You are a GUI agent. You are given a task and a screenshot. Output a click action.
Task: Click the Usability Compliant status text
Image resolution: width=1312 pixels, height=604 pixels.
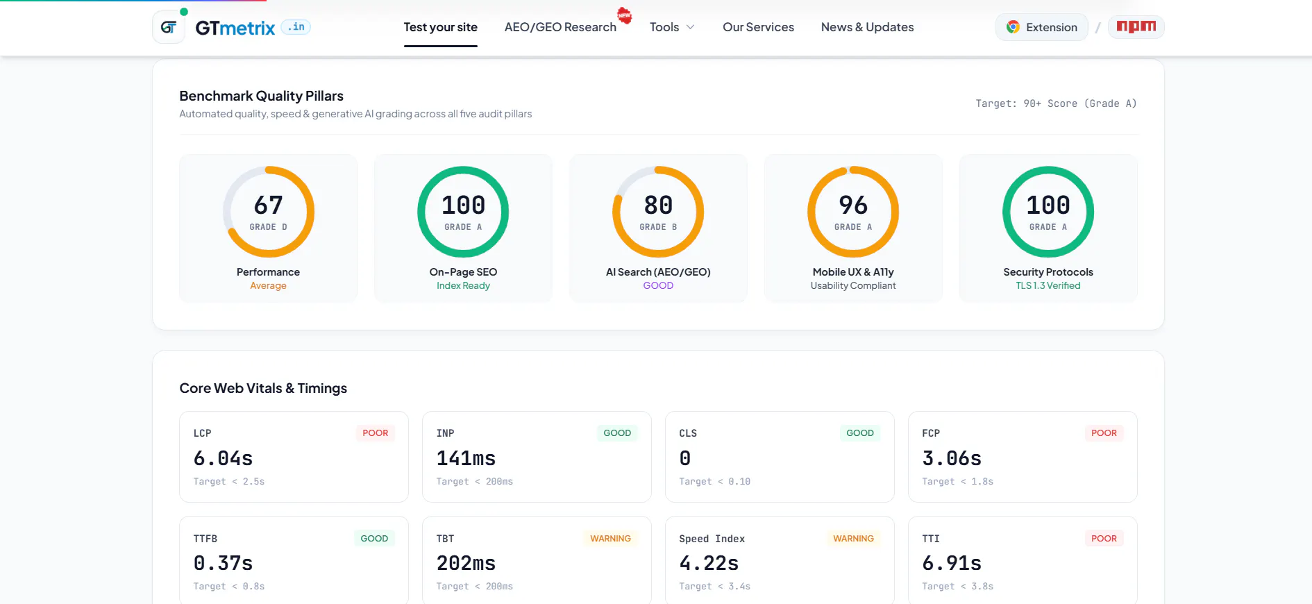(853, 285)
